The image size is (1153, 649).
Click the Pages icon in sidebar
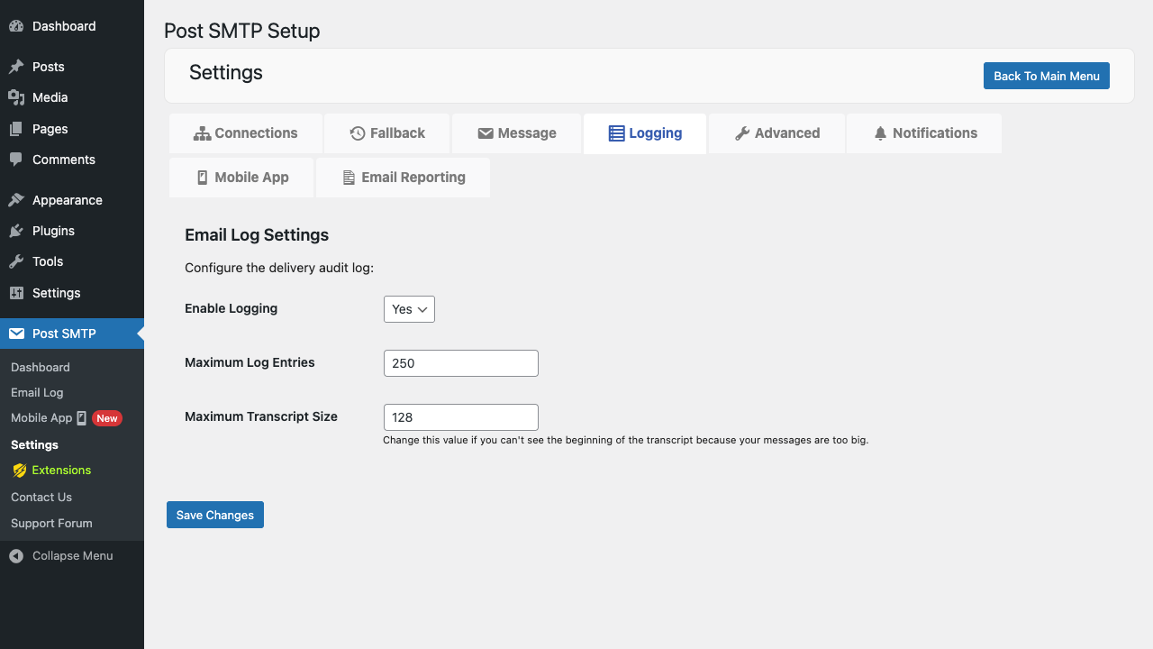pos(16,129)
